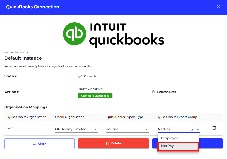Open the QuickBooks Export Type dropdown
The height and width of the screenshot is (159, 227).
[x=127, y=129]
